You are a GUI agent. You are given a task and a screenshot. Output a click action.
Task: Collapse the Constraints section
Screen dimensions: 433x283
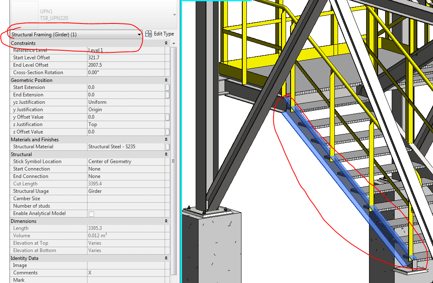pos(166,43)
